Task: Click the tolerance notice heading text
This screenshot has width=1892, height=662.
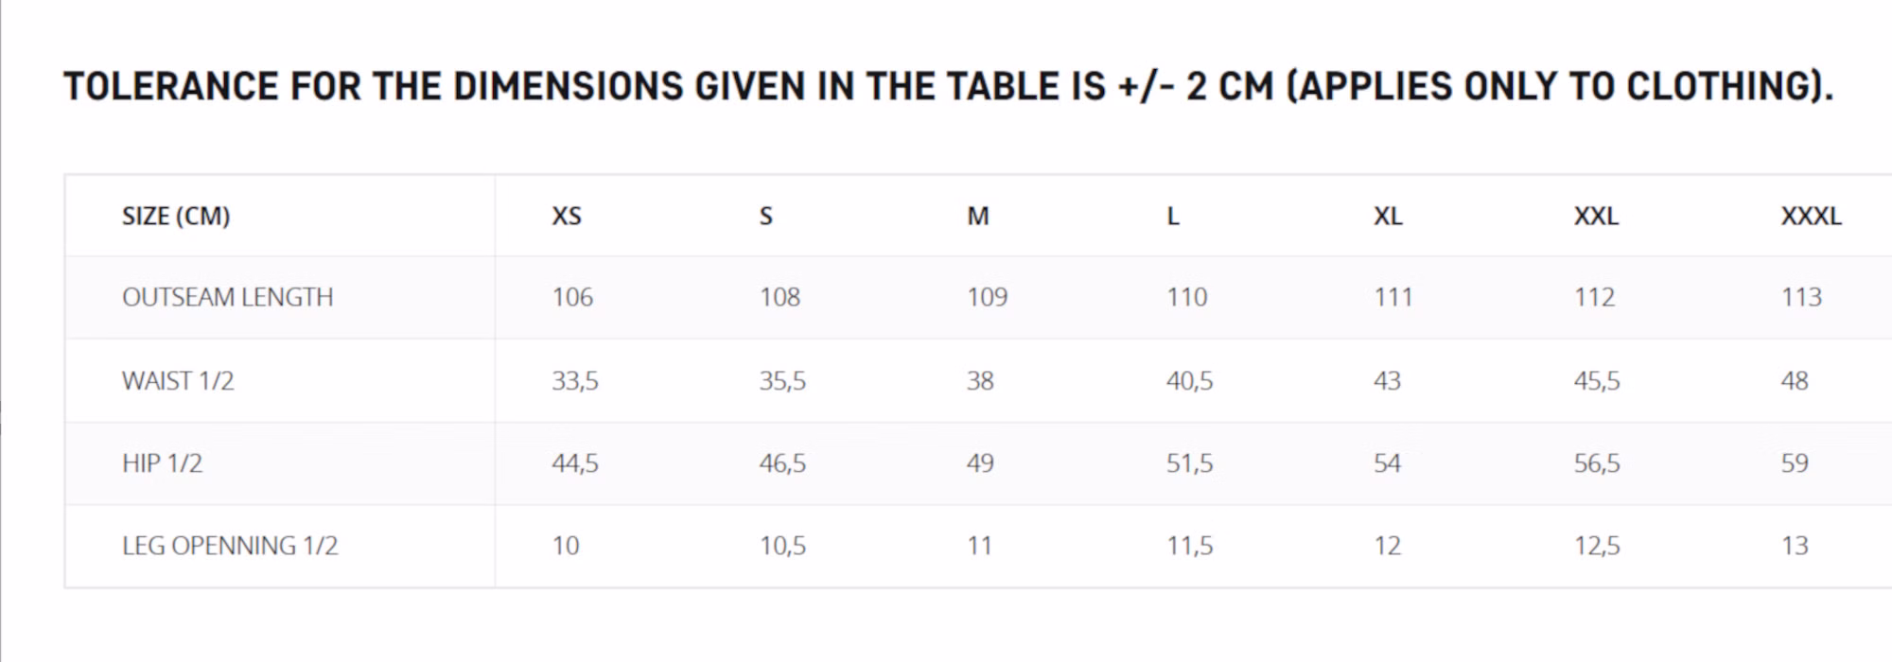Action: pyautogui.click(x=948, y=87)
